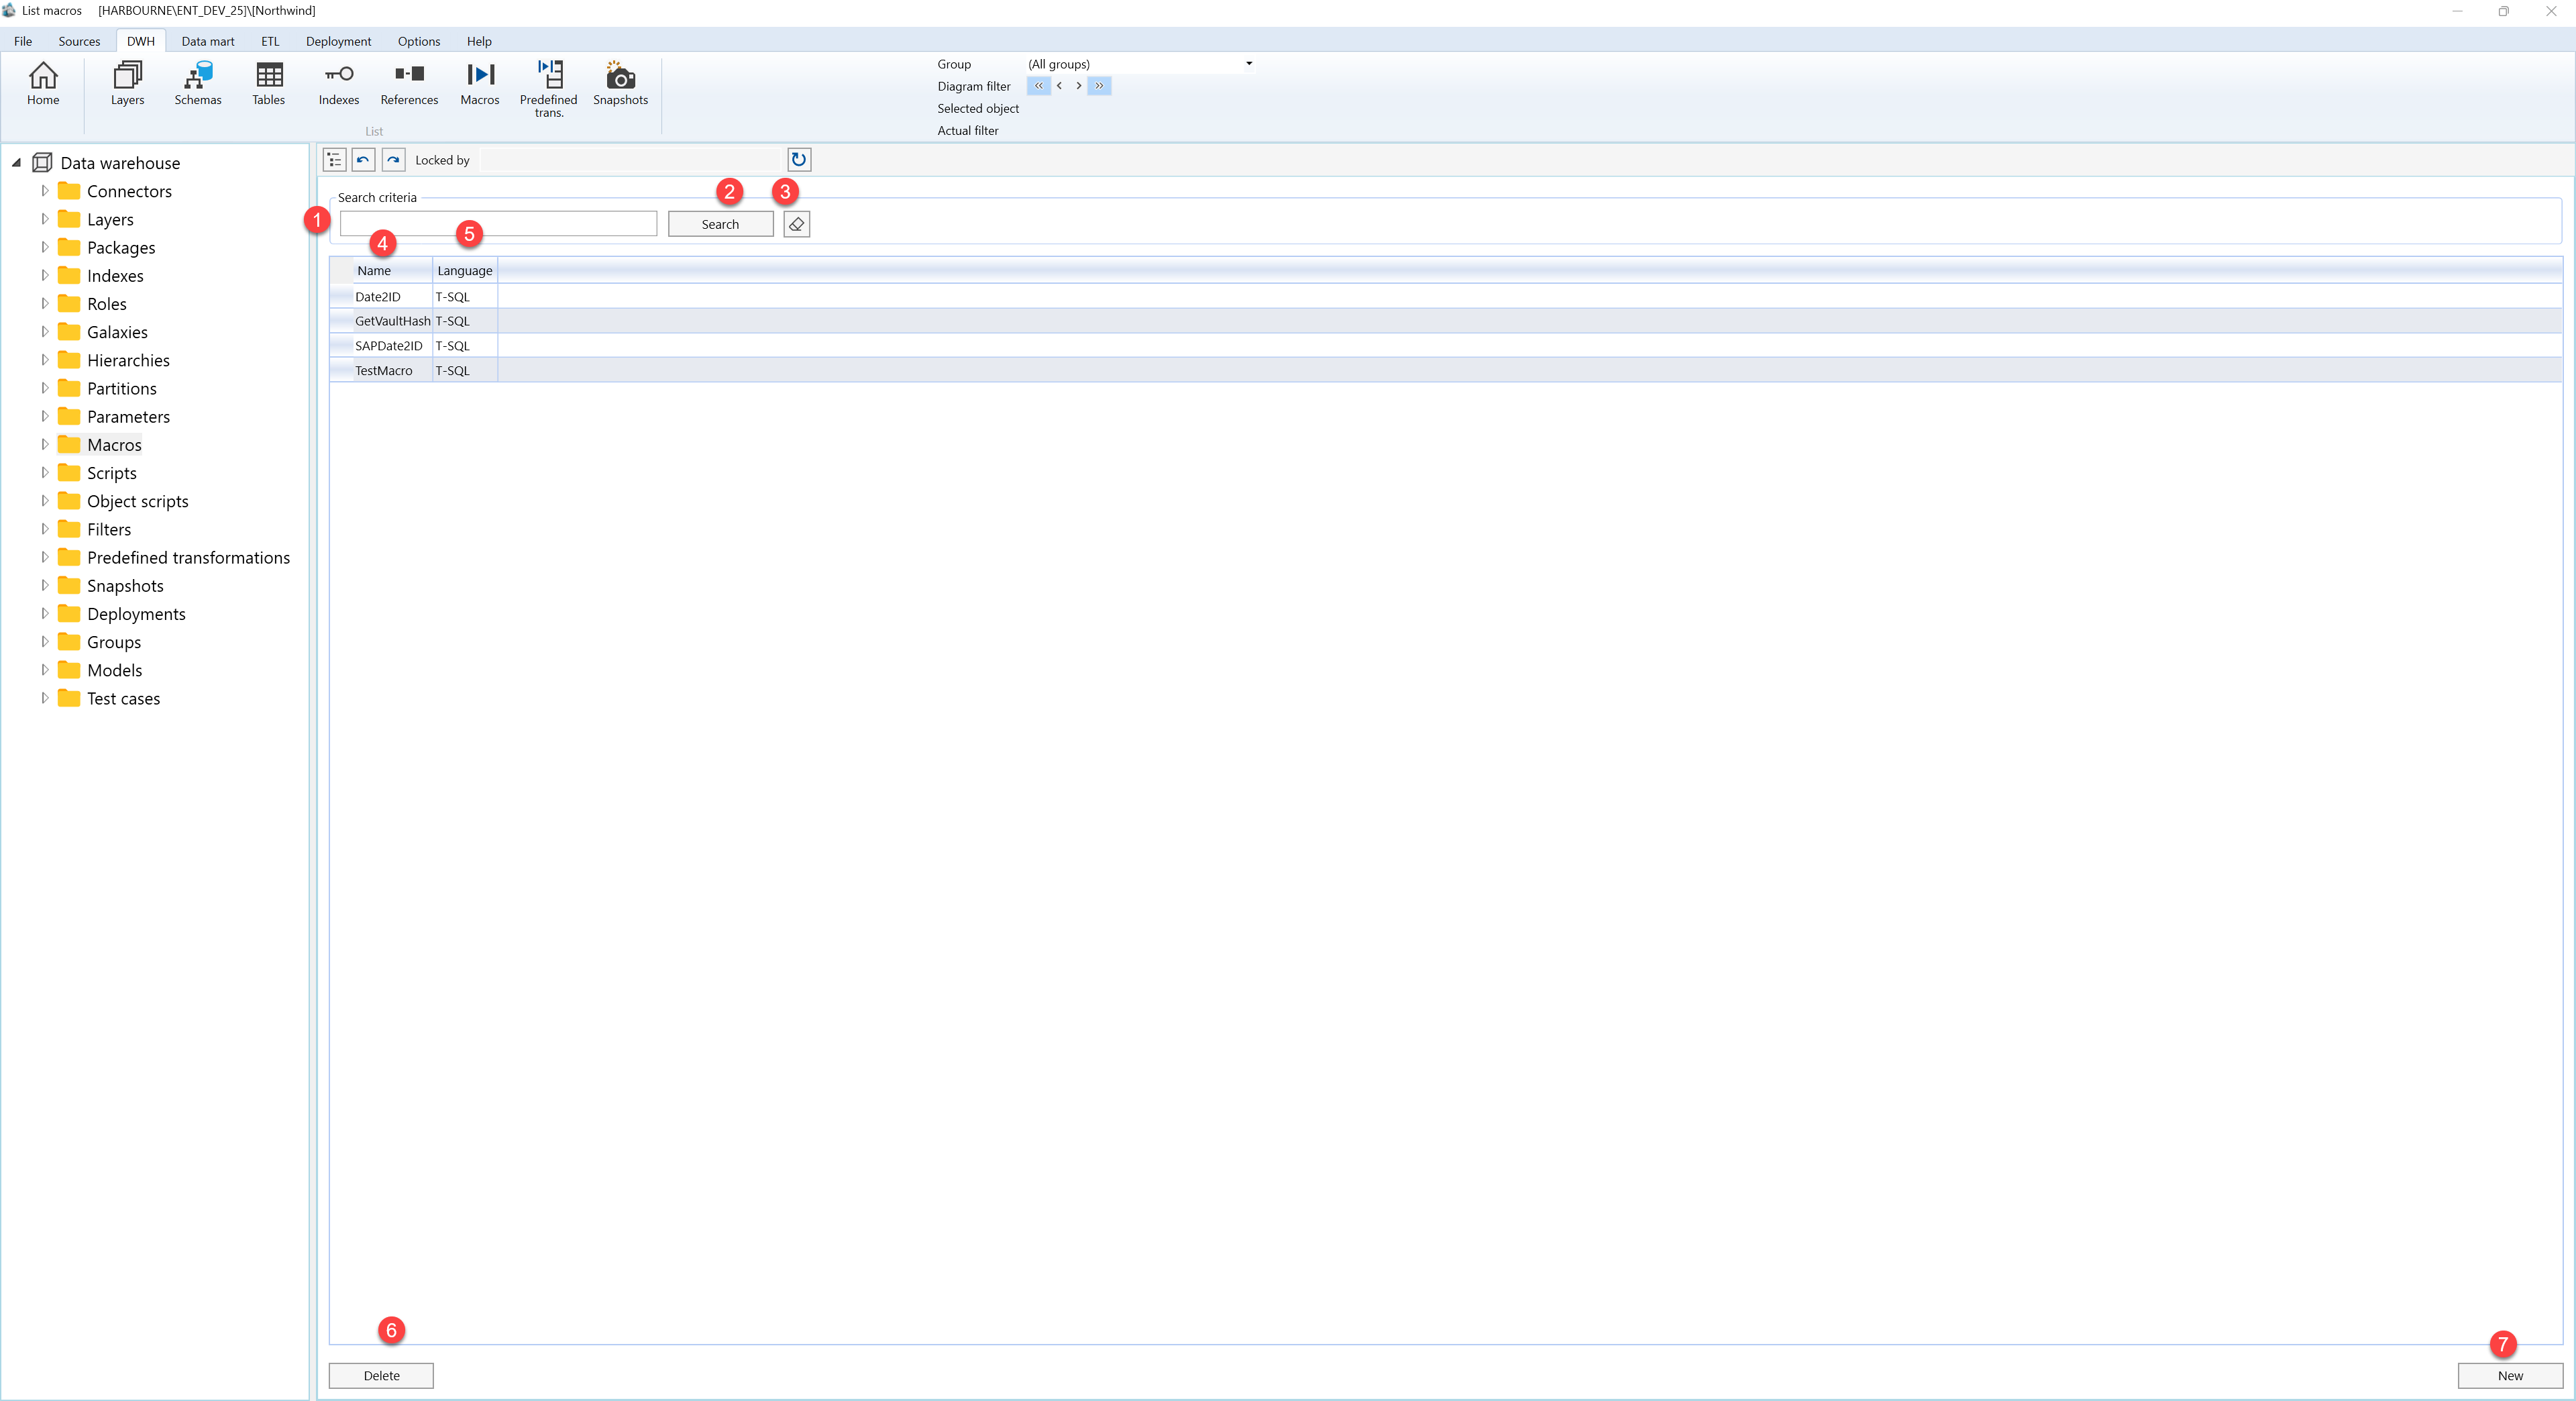Select Partitions in the tree
The width and height of the screenshot is (2576, 1401).
122,388
